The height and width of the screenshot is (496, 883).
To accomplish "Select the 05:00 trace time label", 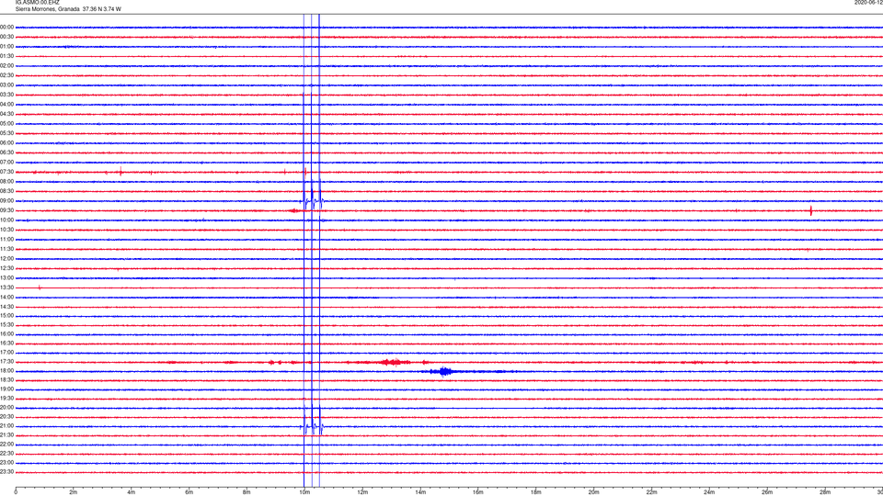I will pos(6,124).
